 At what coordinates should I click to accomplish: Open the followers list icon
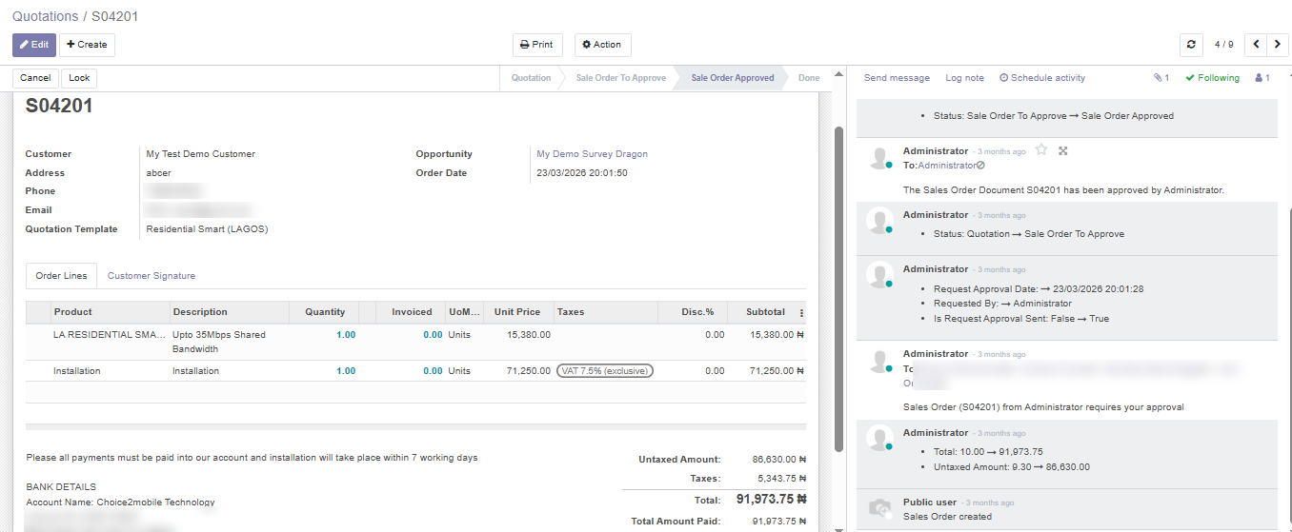1262,78
